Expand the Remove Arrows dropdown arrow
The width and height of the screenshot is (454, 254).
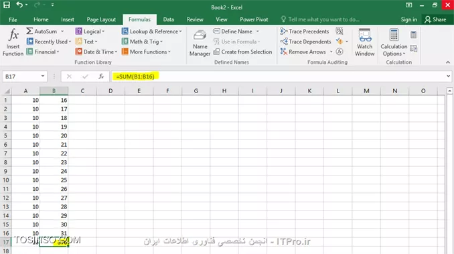coord(331,52)
